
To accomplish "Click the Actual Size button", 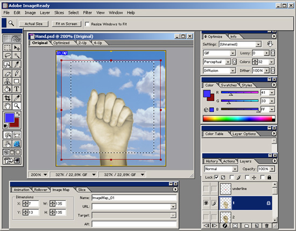I will (x=33, y=24).
